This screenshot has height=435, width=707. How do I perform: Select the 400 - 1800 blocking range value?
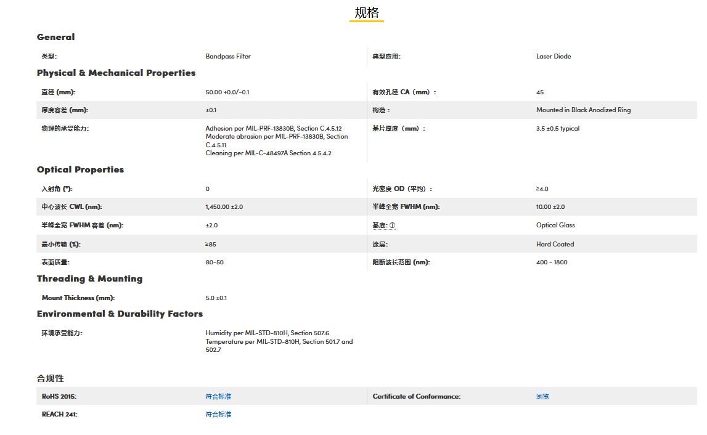pyautogui.click(x=552, y=262)
